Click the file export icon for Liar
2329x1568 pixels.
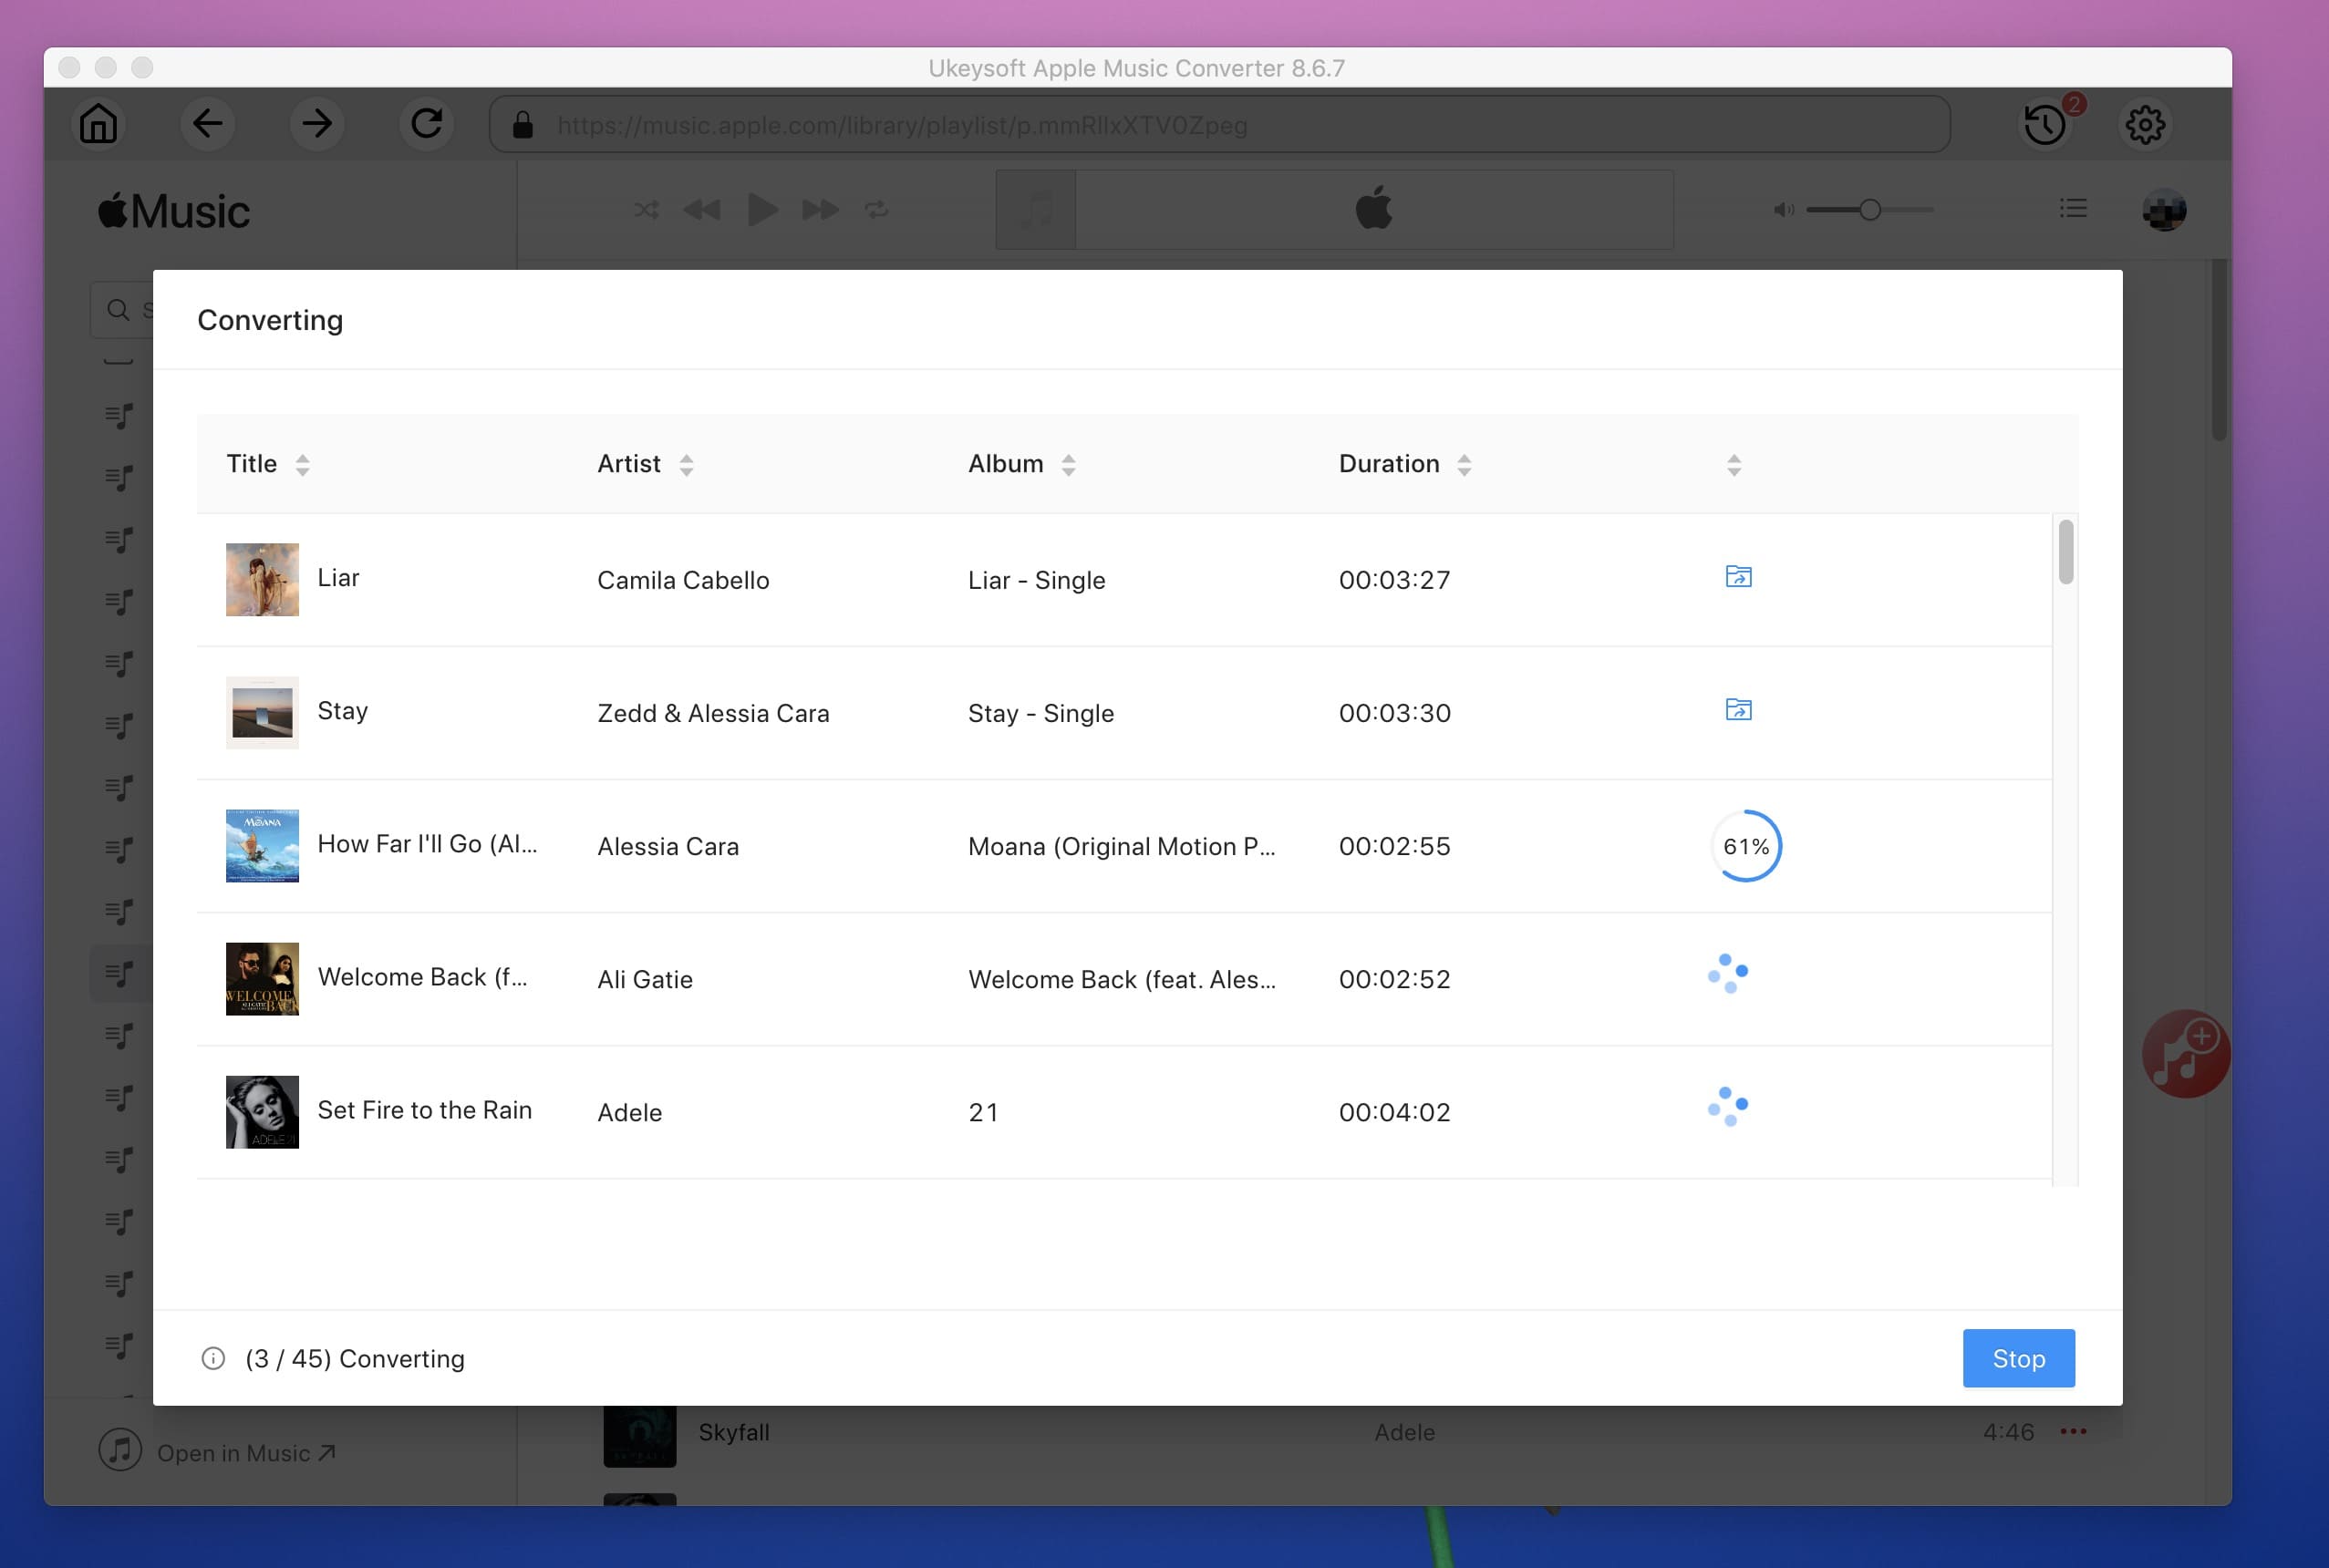1736,576
